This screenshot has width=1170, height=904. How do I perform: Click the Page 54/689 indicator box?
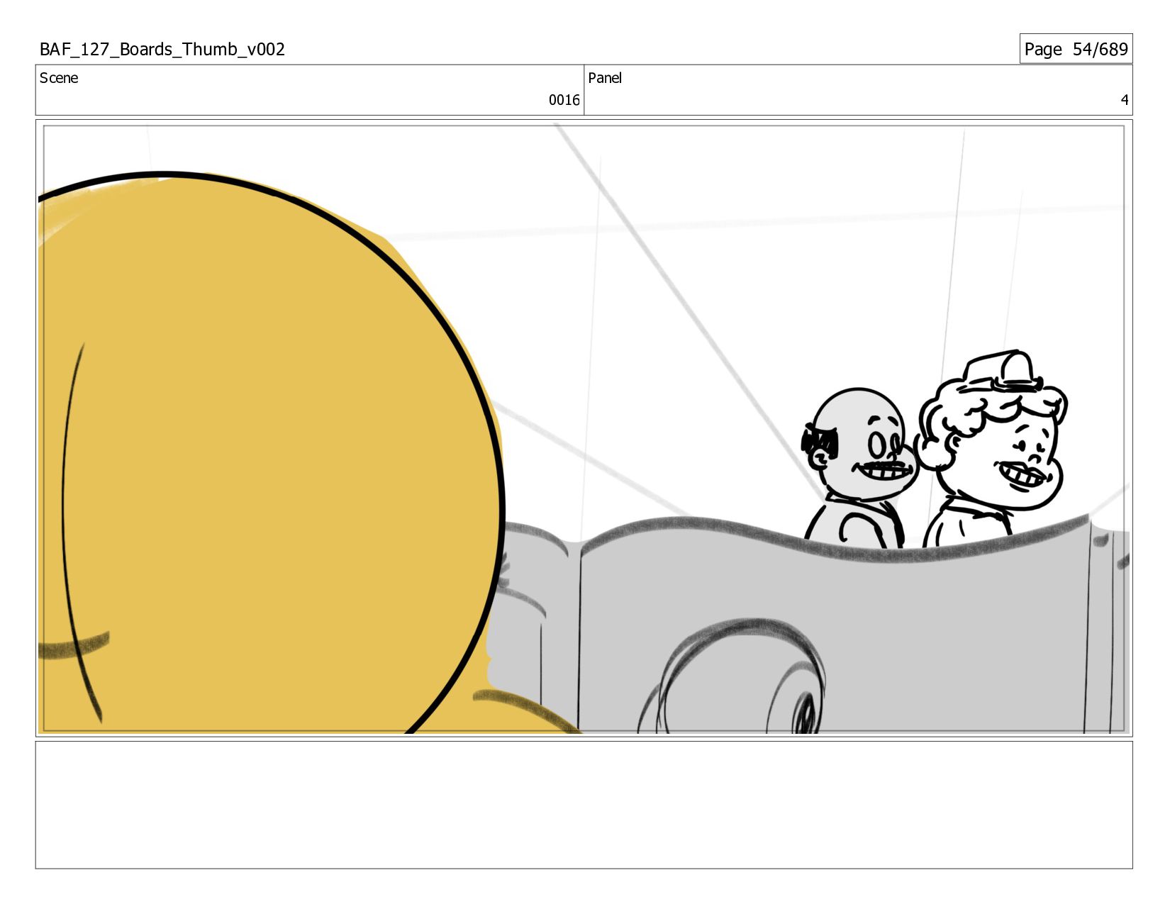1076,49
